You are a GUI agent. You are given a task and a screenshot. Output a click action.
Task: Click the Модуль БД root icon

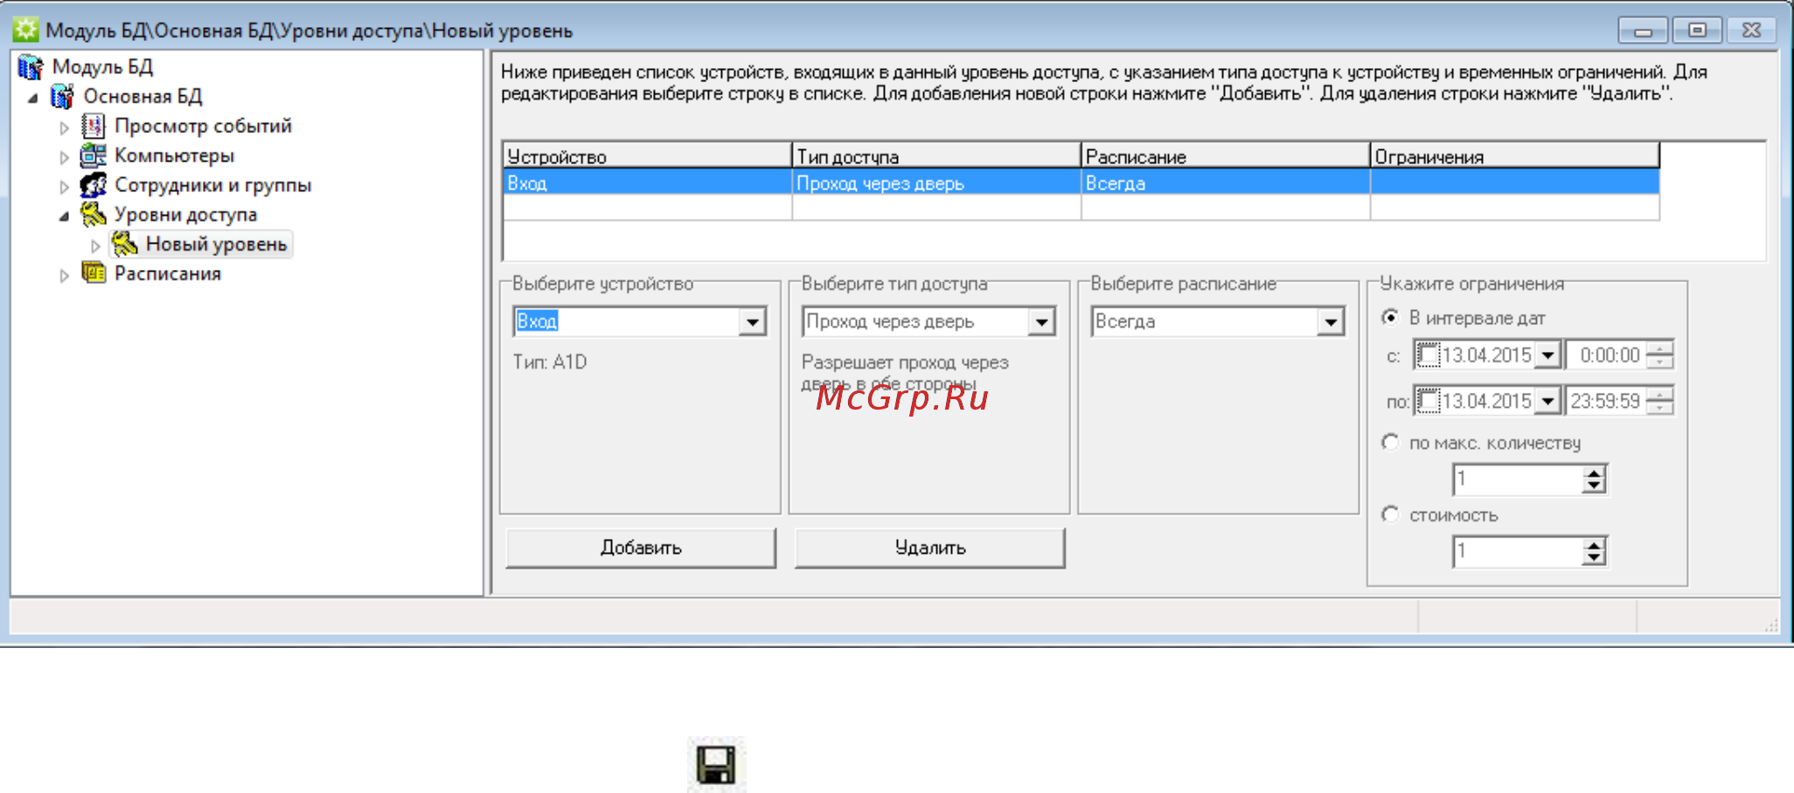[31, 66]
